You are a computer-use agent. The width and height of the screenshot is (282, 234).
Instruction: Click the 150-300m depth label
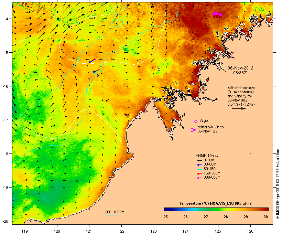tap(212, 173)
